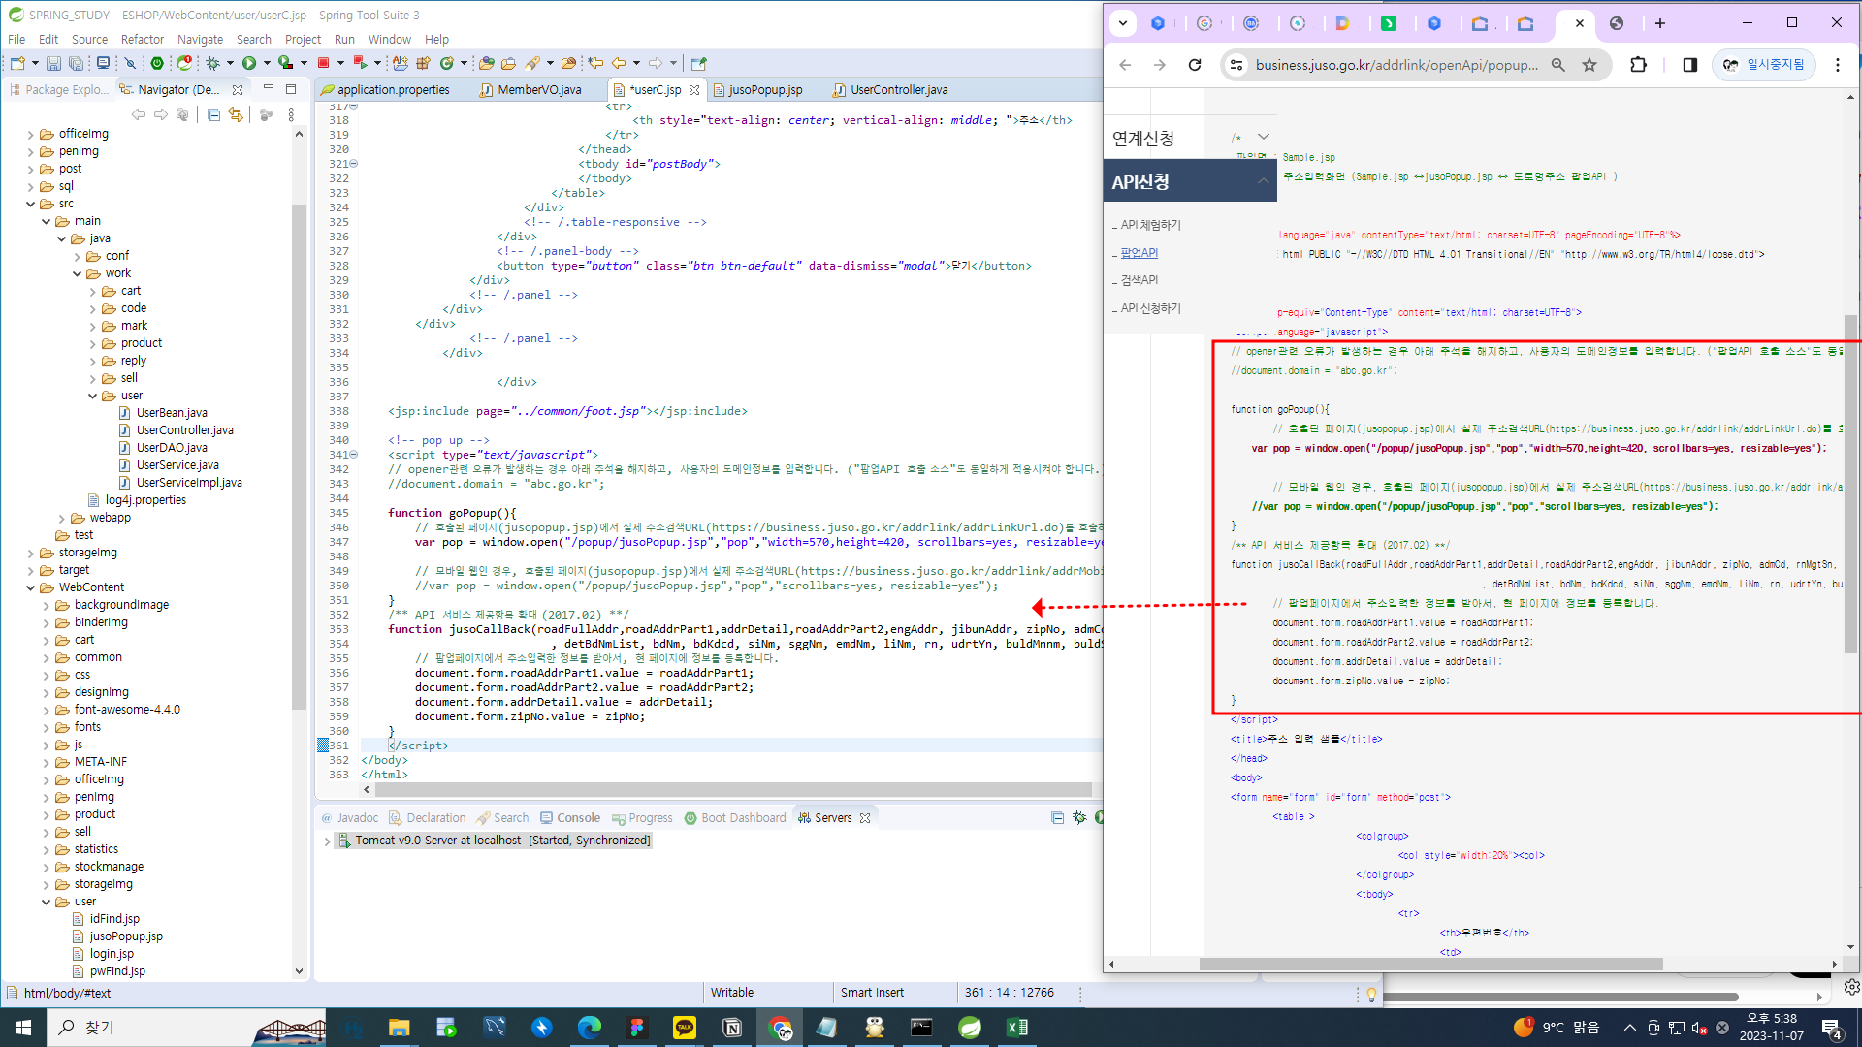Toggle the line 321 code fold marker
The width and height of the screenshot is (1862, 1047).
pyautogui.click(x=354, y=164)
